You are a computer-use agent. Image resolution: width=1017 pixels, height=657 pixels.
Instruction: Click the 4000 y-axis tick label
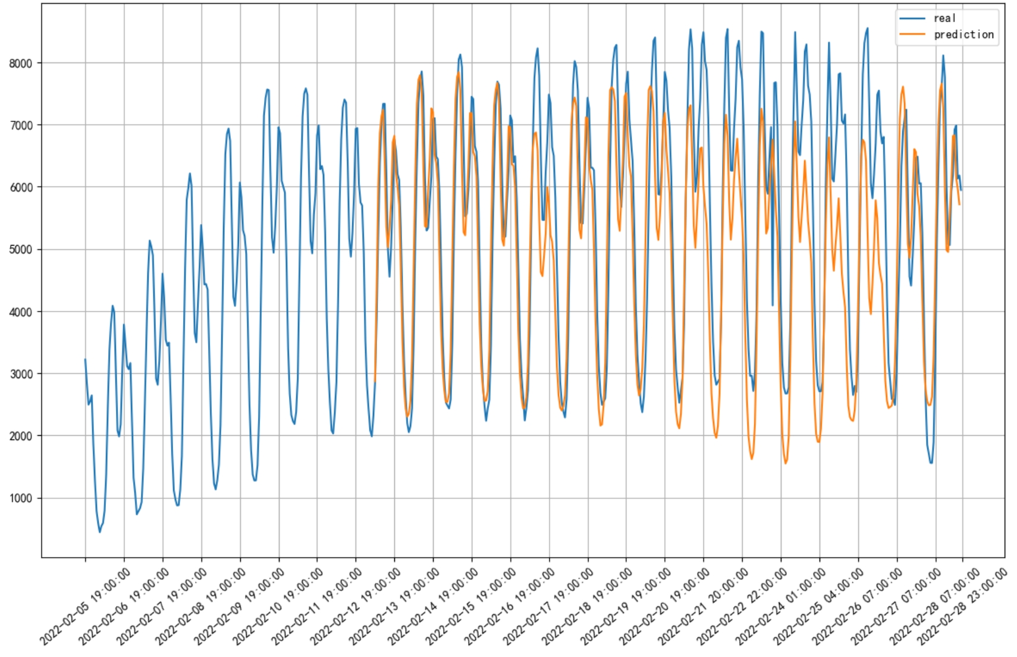21,312
